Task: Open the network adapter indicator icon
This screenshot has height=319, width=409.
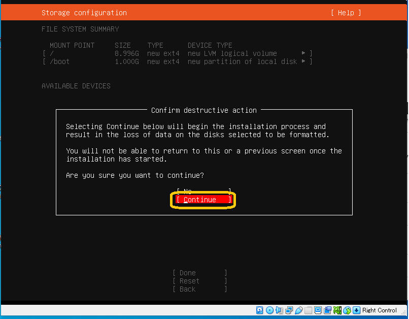Action: (289, 310)
